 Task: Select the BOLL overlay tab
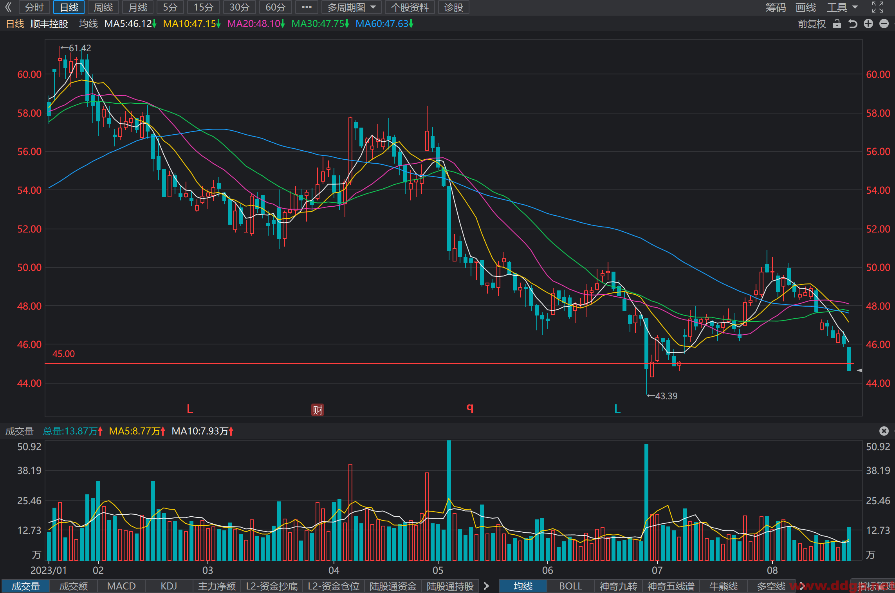[570, 586]
